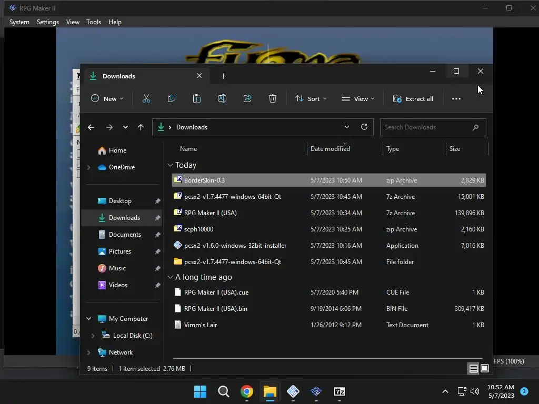Select pcsx2-v1.6.0-windows-32bit-installer application

[329, 246]
